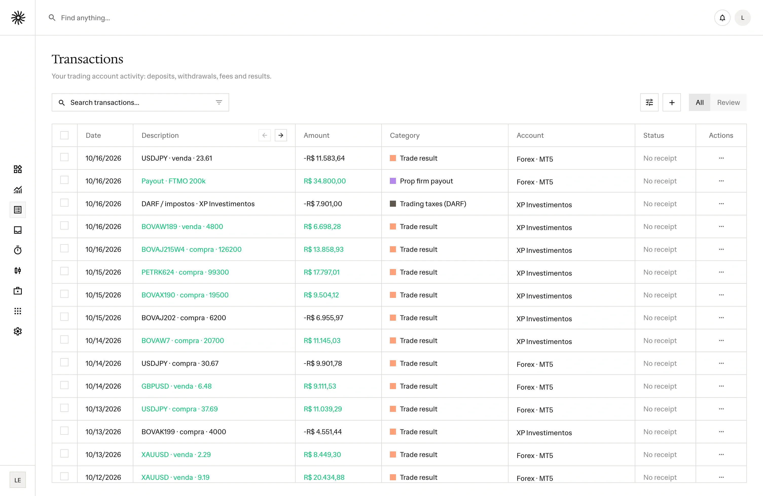Viewport: 763px width, 496px height.
Task: Switch to the All tab
Action: 700,103
